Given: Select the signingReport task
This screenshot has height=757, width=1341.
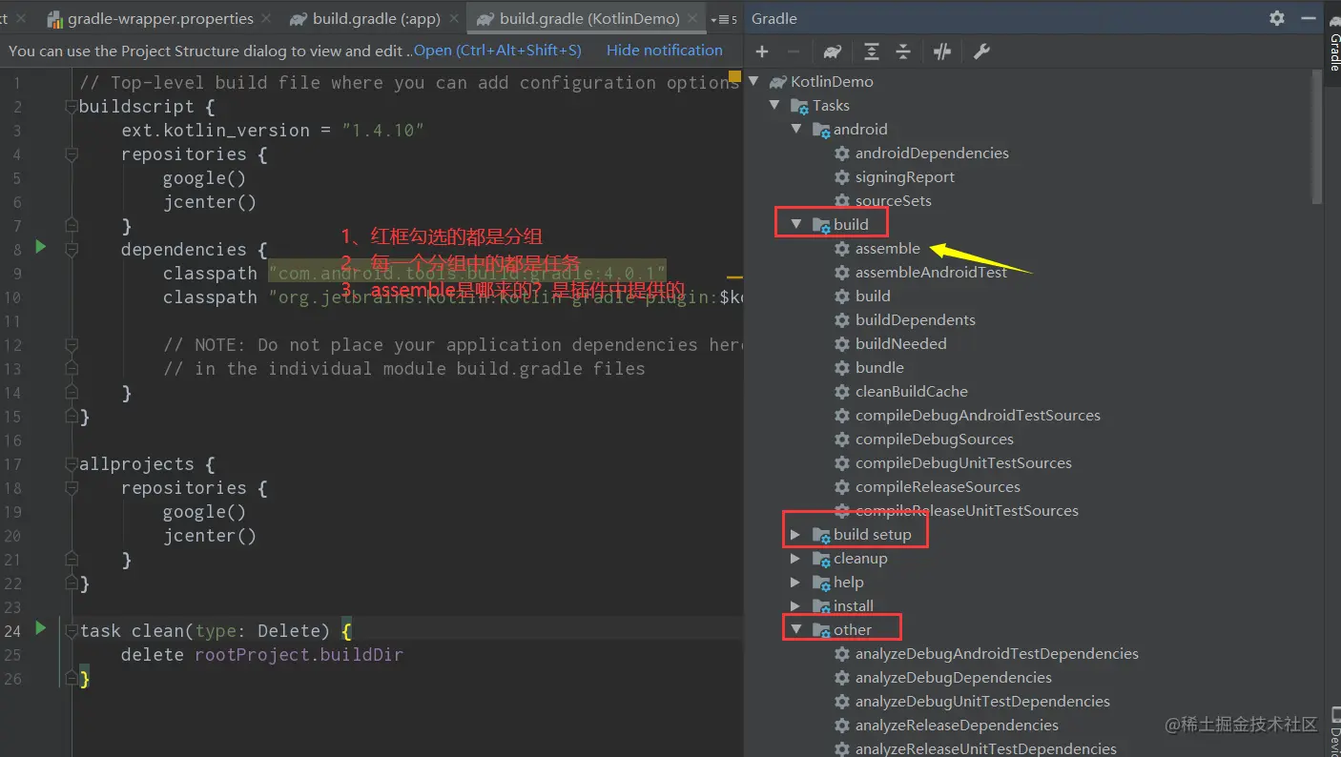Looking at the screenshot, I should pyautogui.click(x=905, y=176).
